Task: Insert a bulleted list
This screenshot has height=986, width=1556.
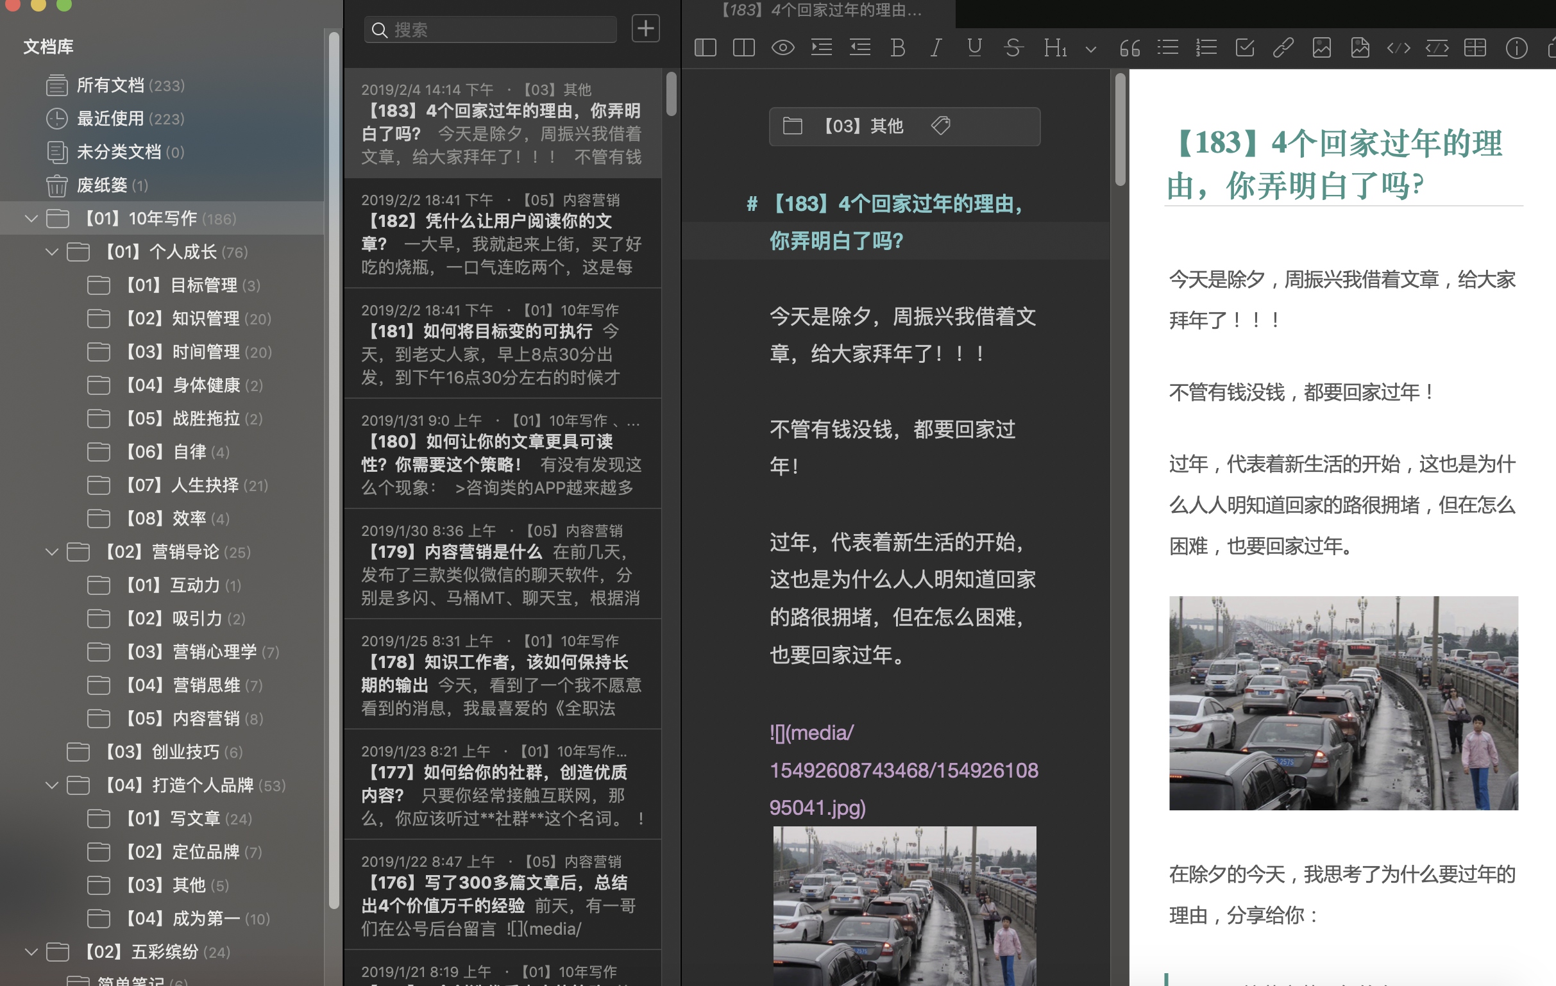Action: click(x=1168, y=48)
